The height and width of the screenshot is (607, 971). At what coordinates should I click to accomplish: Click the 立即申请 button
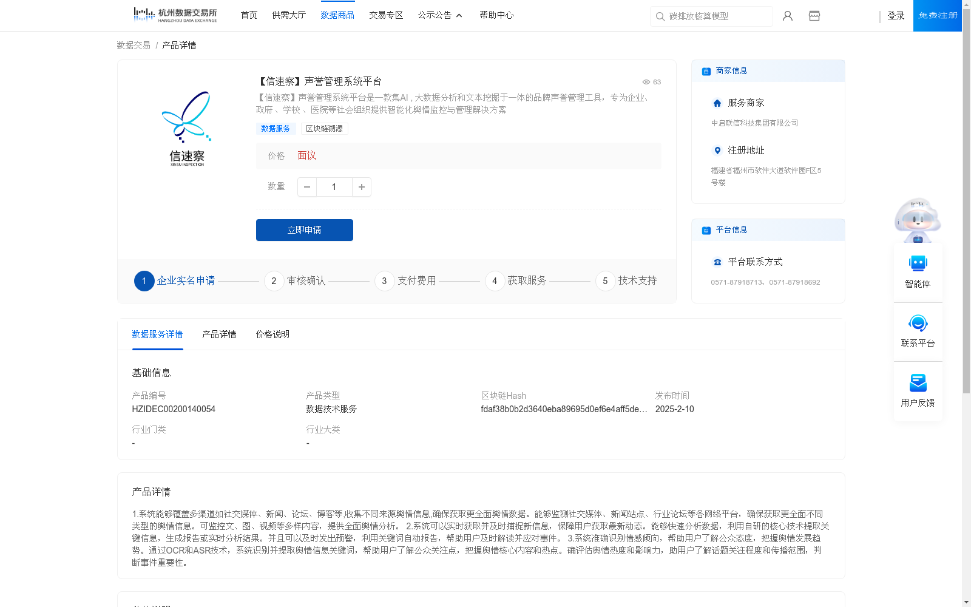(305, 230)
